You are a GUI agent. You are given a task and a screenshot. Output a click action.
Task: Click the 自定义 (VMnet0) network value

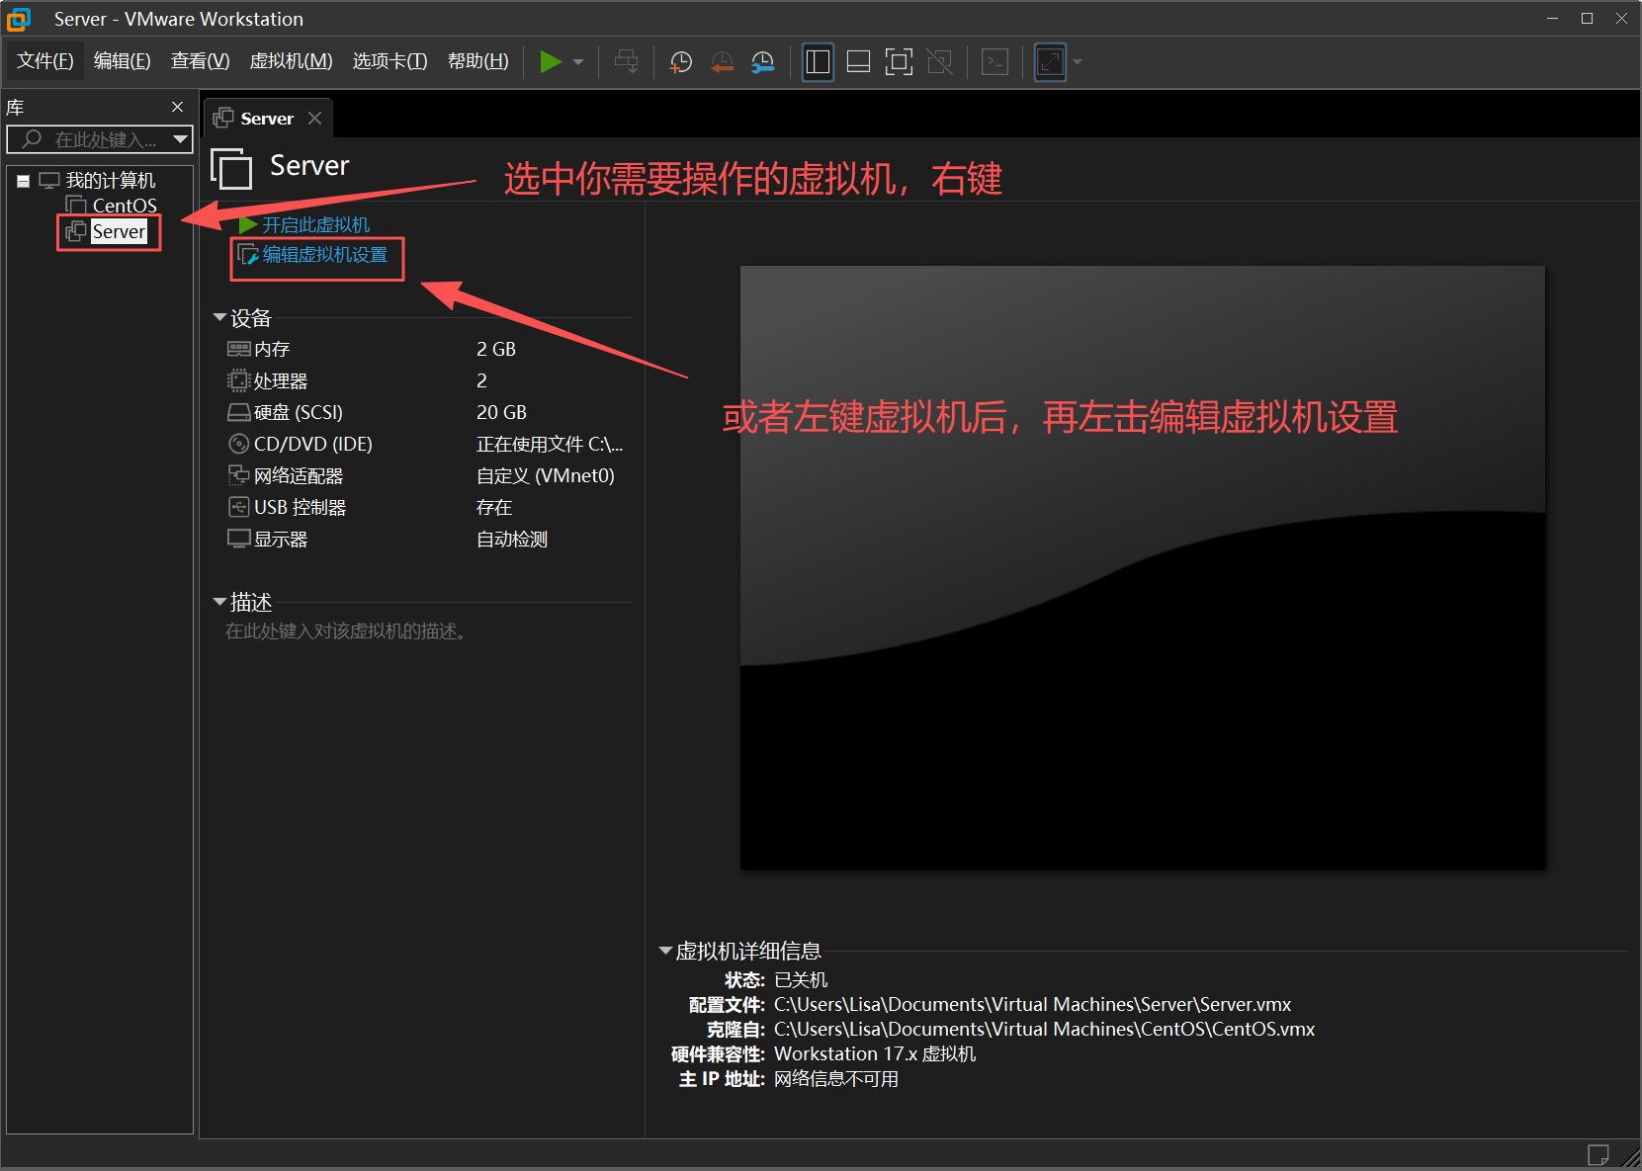(546, 475)
